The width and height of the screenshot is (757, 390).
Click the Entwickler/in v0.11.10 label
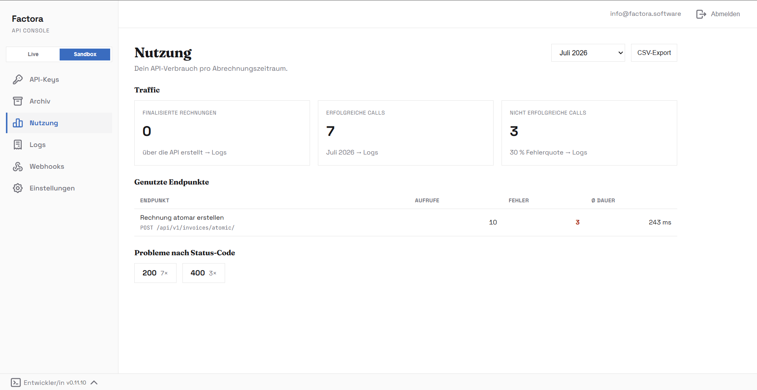(x=55, y=382)
